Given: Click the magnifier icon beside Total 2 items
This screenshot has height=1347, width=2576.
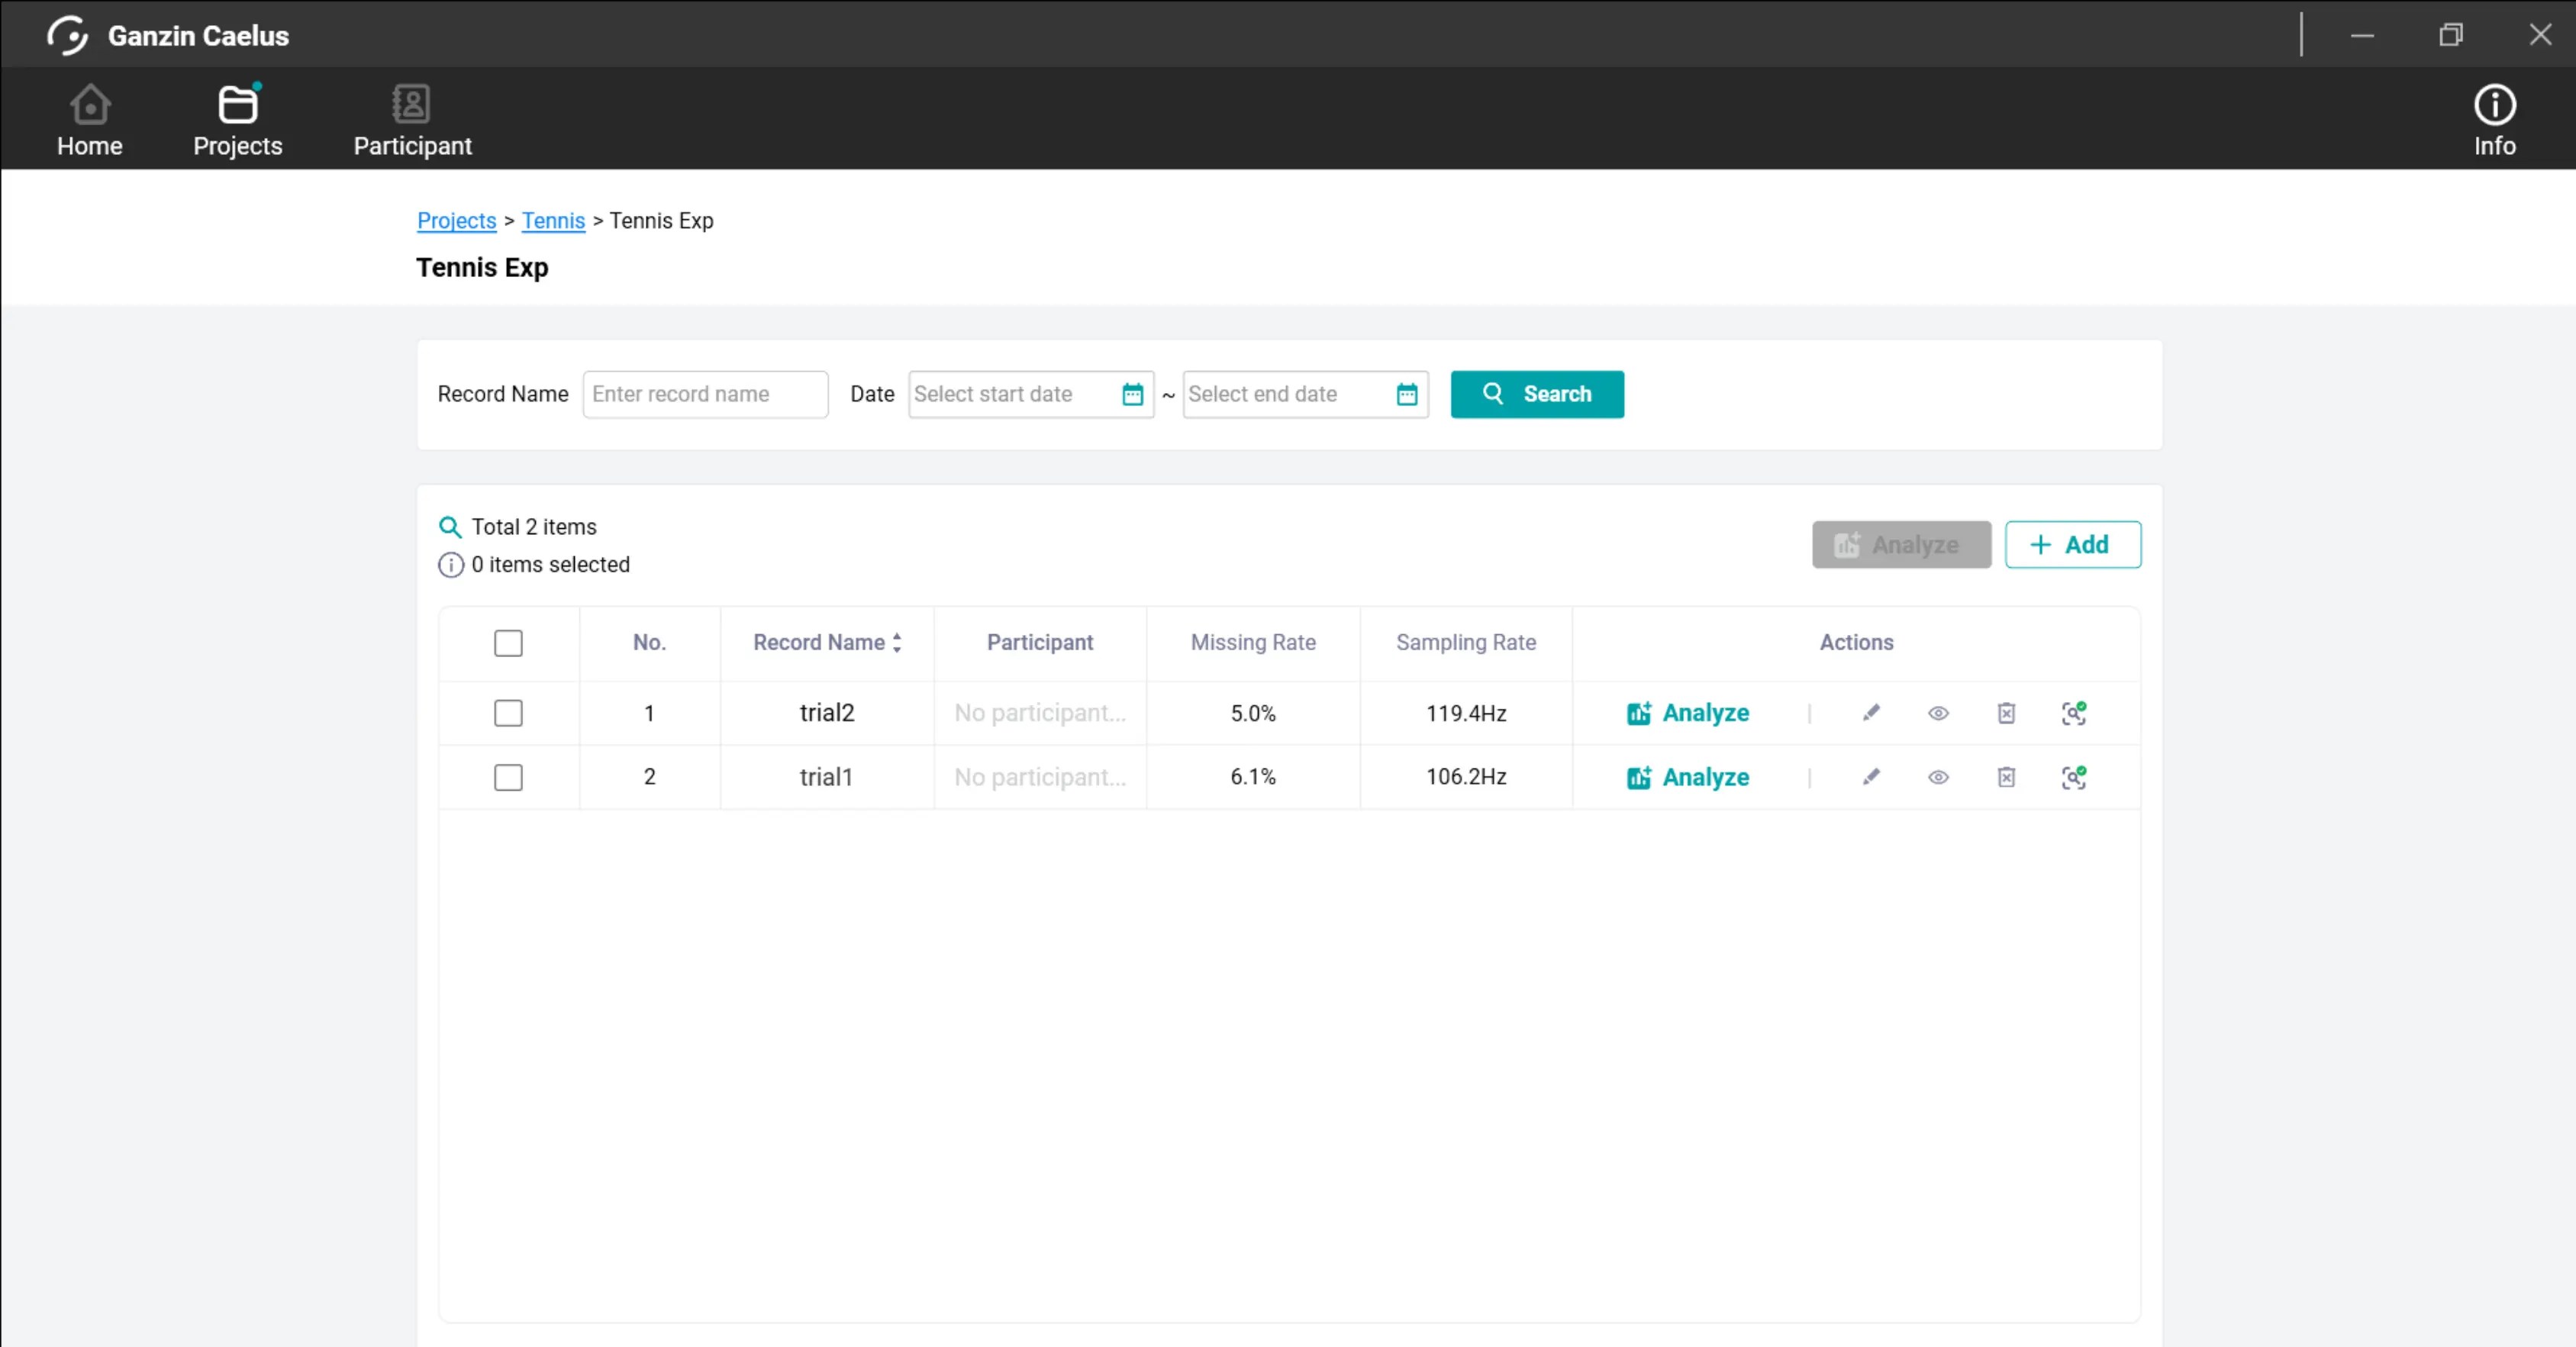Looking at the screenshot, I should [x=450, y=527].
